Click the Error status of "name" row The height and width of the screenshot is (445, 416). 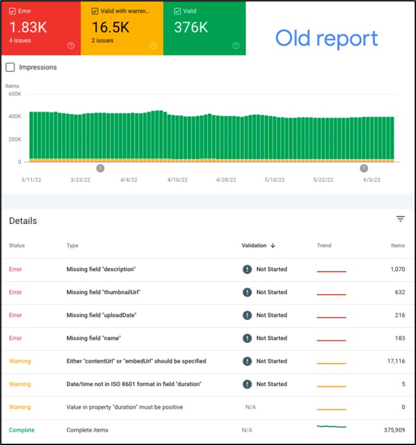(15, 338)
